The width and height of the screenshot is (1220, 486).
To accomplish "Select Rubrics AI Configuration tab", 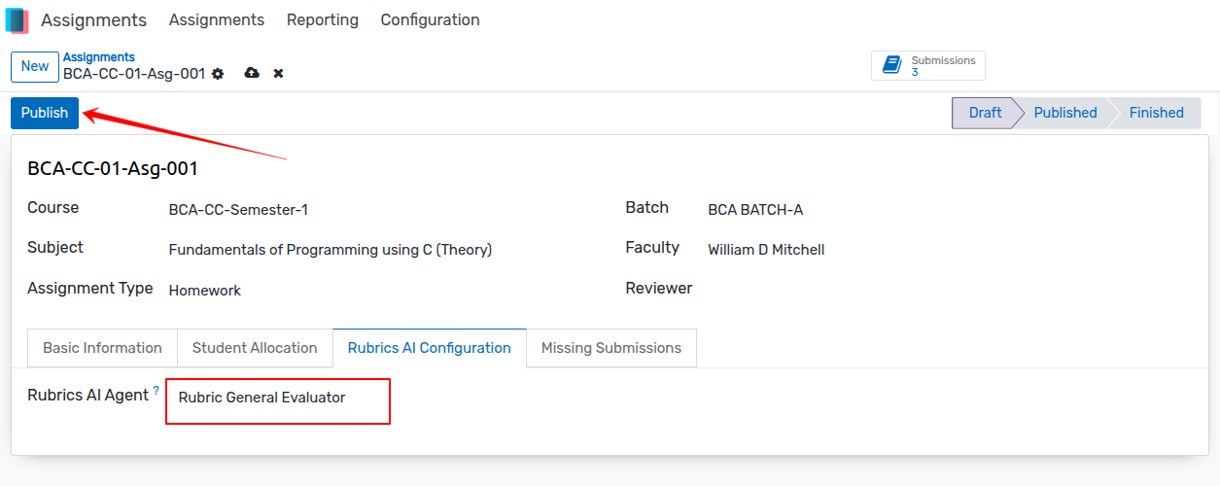I will click(x=429, y=348).
